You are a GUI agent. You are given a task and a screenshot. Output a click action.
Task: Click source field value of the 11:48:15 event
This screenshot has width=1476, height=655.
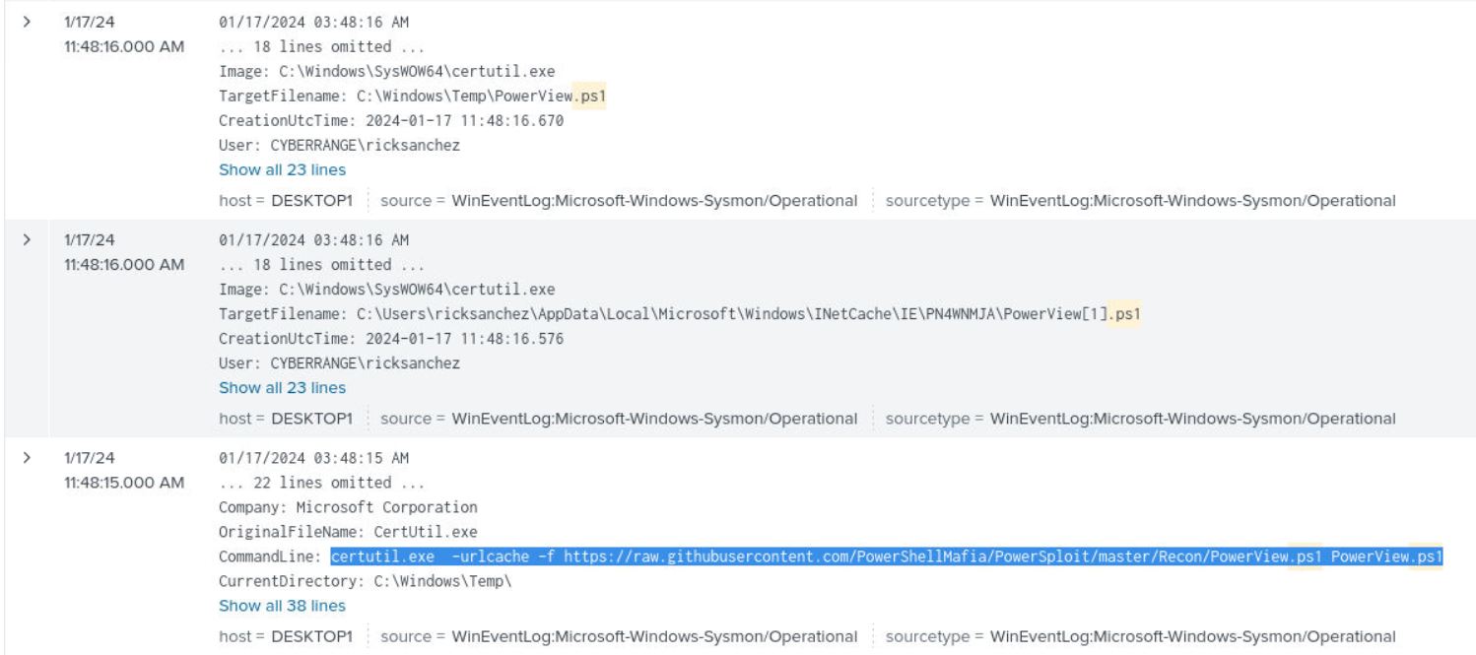pyautogui.click(x=654, y=637)
